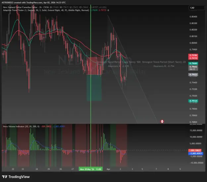
Task: Click the 0.79786 red price label
Action: click(193, 55)
